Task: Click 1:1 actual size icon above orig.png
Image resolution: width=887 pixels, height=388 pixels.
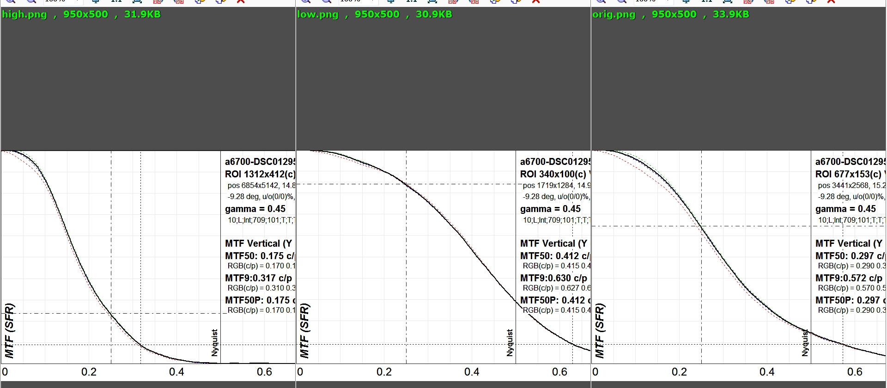Action: pyautogui.click(x=706, y=1)
